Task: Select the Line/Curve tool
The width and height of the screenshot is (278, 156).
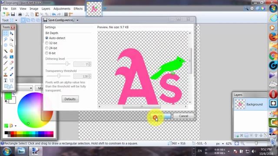Action: point(12,81)
